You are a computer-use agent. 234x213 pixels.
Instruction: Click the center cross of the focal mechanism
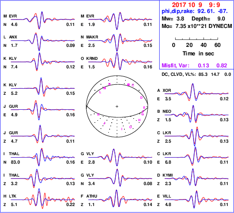[x=117, y=106]
